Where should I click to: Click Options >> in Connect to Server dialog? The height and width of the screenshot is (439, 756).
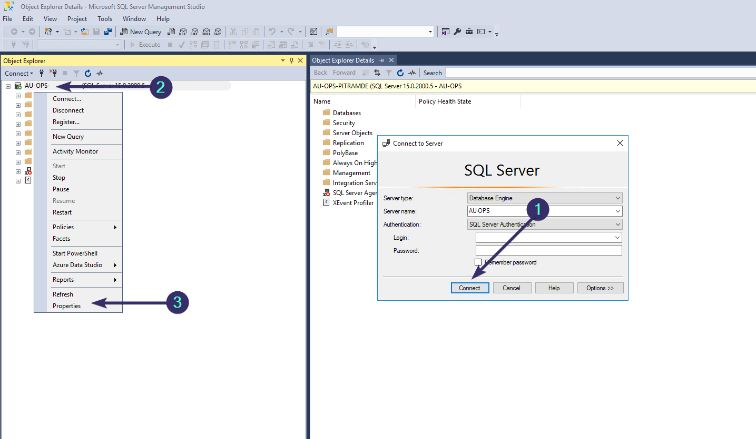pyautogui.click(x=600, y=288)
